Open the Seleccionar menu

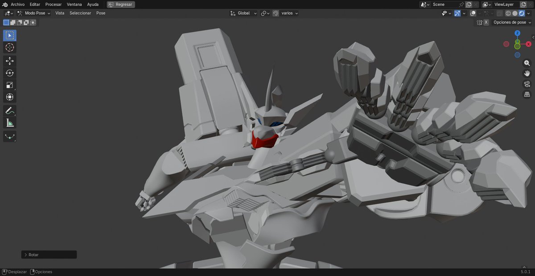click(x=80, y=13)
